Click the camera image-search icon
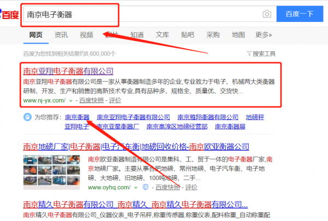The height and width of the screenshot is (221, 328). click(266, 14)
